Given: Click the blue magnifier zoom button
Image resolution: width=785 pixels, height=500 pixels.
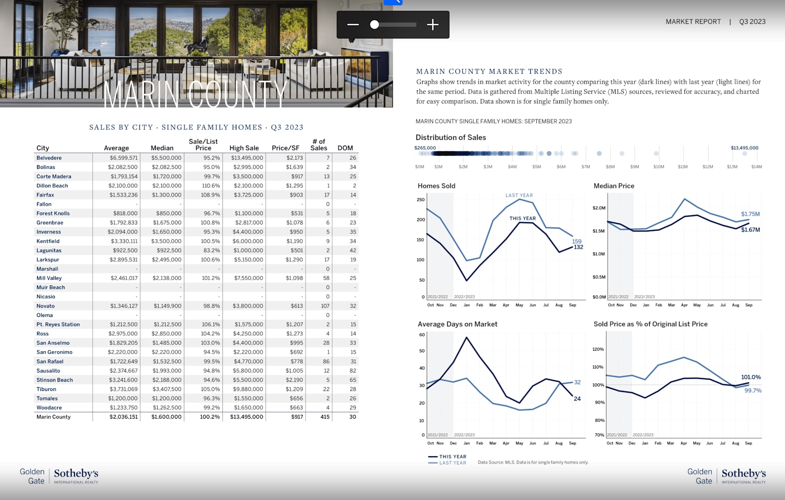Looking at the screenshot, I should click(x=393, y=2).
